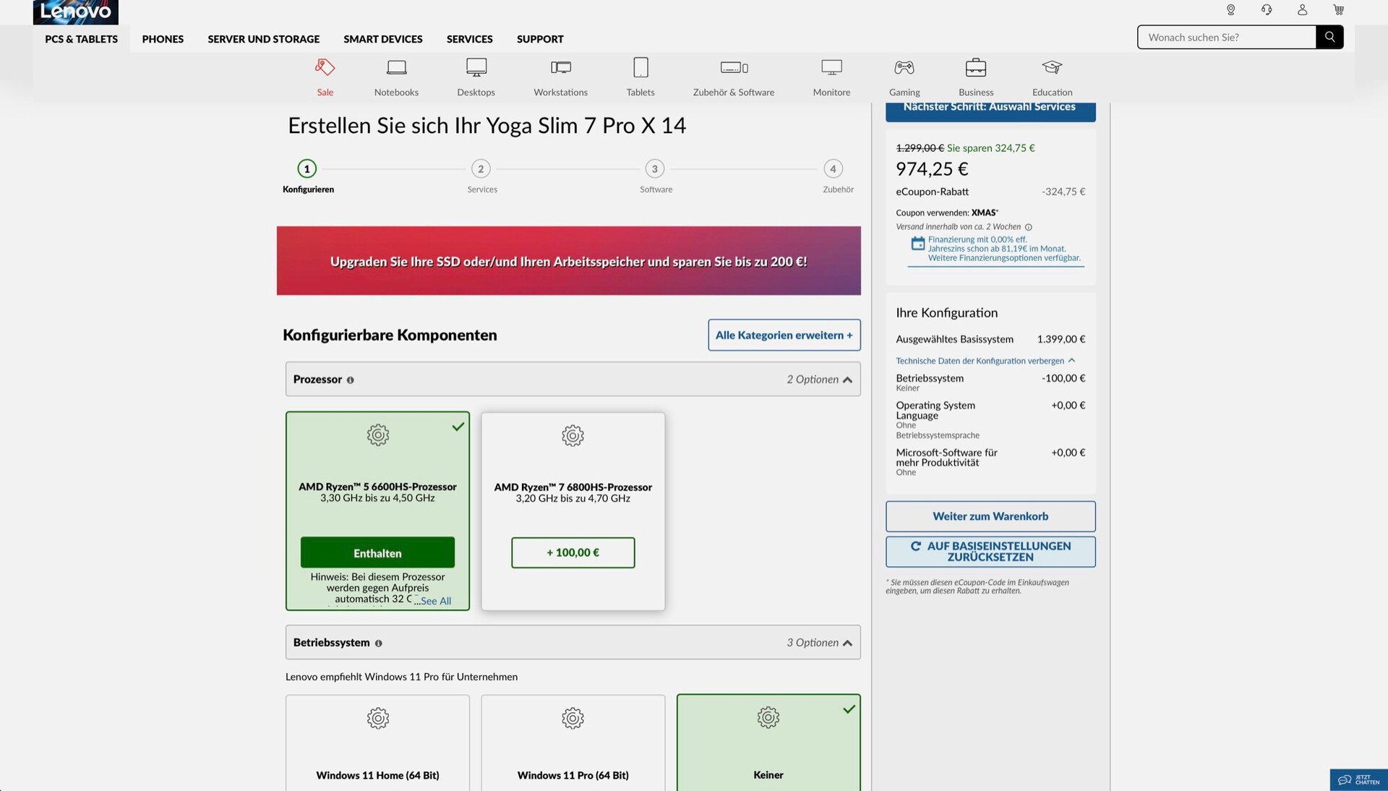
Task: Click the Prozessor info icon
Action: (351, 380)
